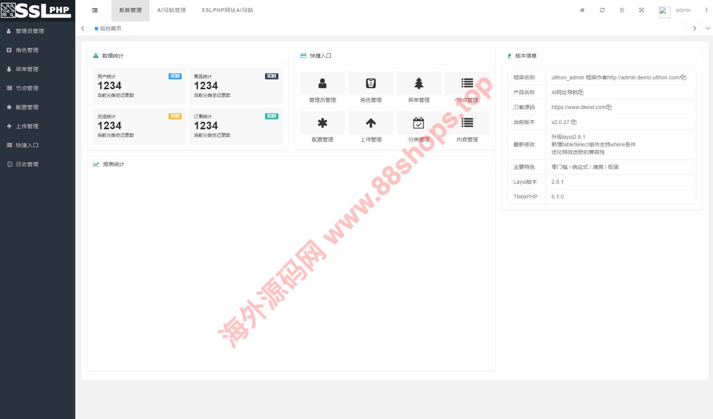This screenshot has height=419, width=713.
Task: Click the home icon in the top bar
Action: click(x=582, y=10)
